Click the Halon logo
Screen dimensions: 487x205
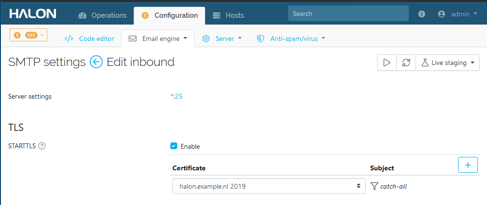[33, 14]
